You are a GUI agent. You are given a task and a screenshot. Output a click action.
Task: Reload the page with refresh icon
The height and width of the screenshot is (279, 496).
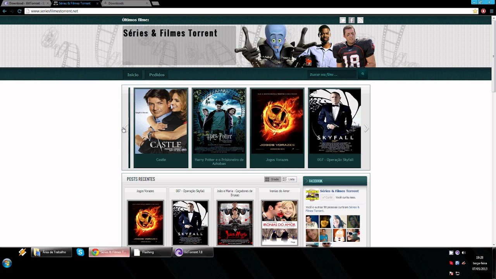coord(19,11)
